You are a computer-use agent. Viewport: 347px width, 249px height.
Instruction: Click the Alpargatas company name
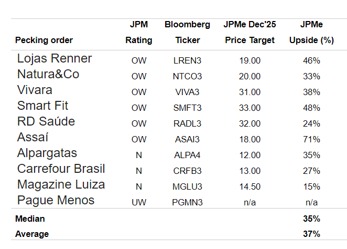pos(47,153)
